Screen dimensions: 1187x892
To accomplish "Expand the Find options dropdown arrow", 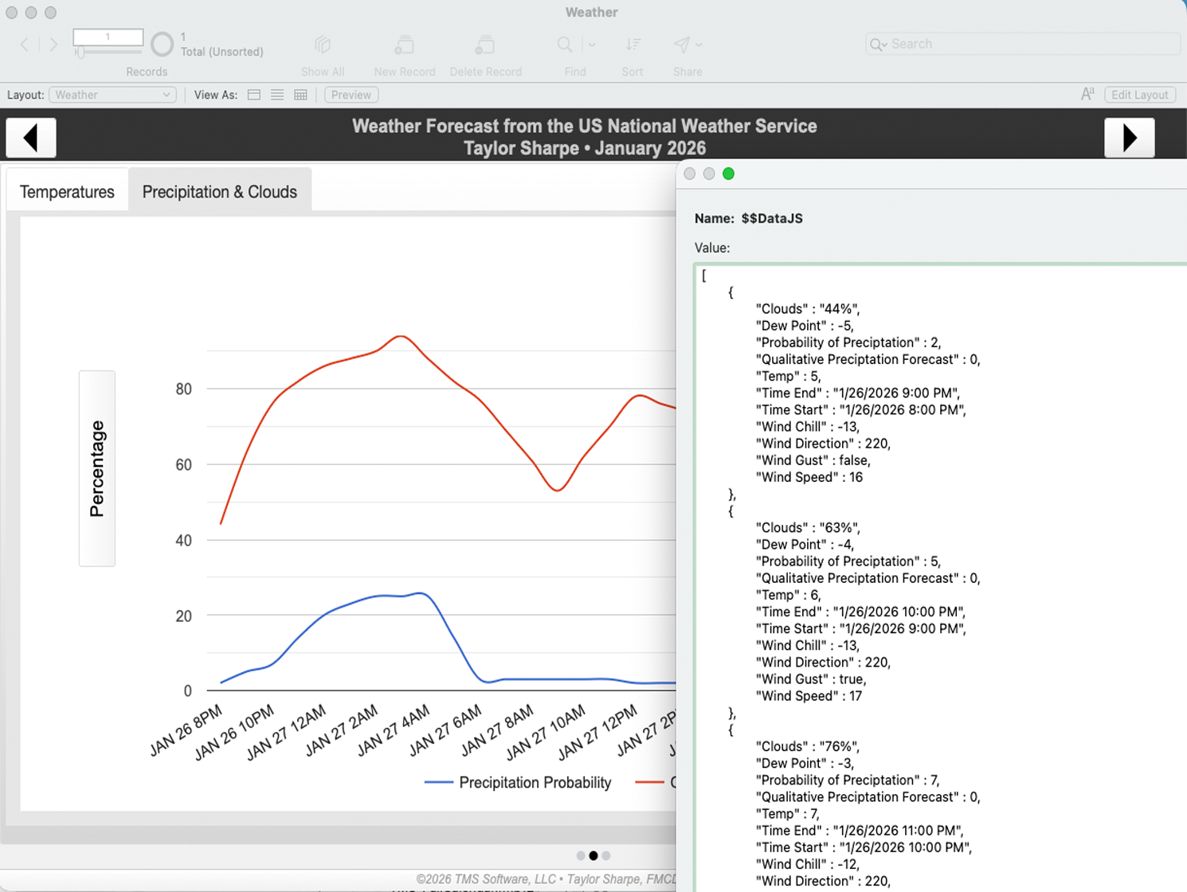I will [592, 45].
